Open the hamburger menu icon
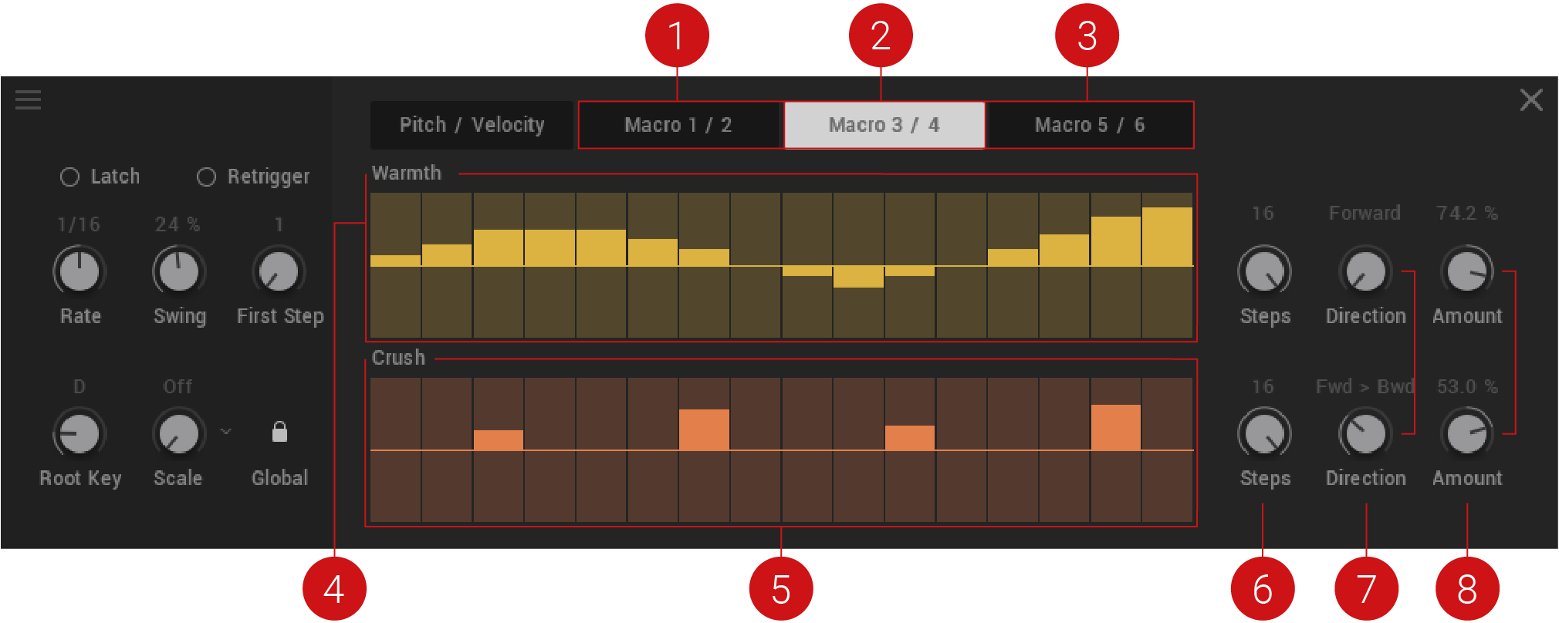This screenshot has height=623, width=1559. pyautogui.click(x=28, y=99)
